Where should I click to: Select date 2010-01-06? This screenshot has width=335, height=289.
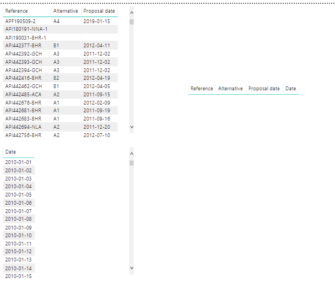pyautogui.click(x=18, y=203)
